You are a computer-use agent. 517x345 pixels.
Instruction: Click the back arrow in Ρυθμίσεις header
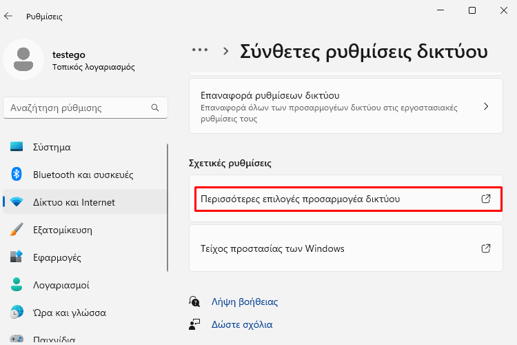[x=8, y=16]
